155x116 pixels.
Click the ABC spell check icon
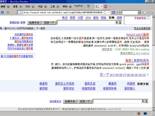(x=88, y=6)
